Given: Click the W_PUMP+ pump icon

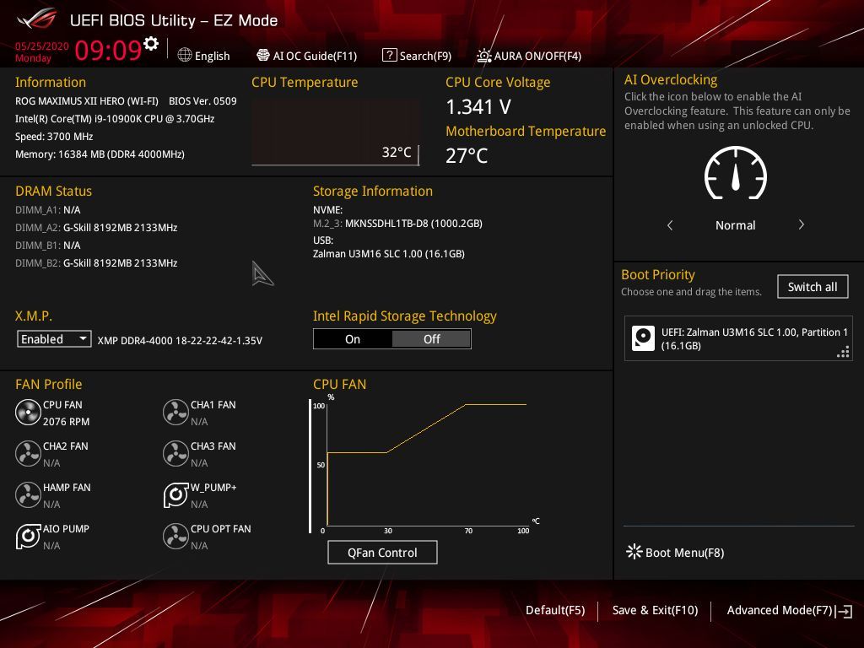Looking at the screenshot, I should tap(175, 494).
